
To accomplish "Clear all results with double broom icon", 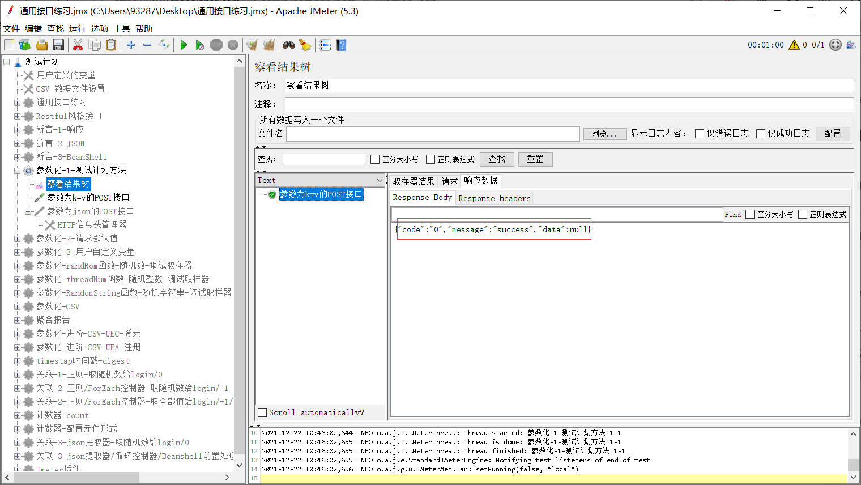I will (268, 45).
